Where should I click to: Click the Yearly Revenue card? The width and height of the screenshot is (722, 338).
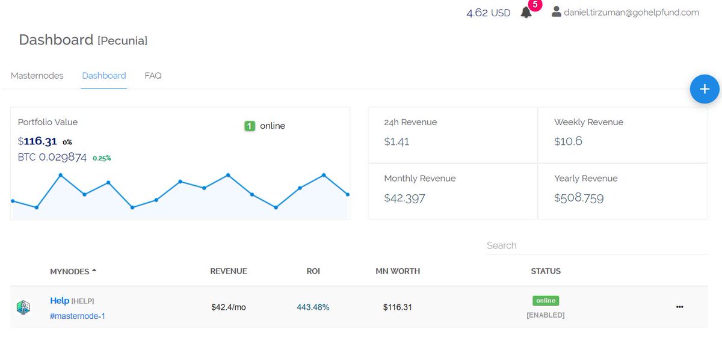point(623,191)
